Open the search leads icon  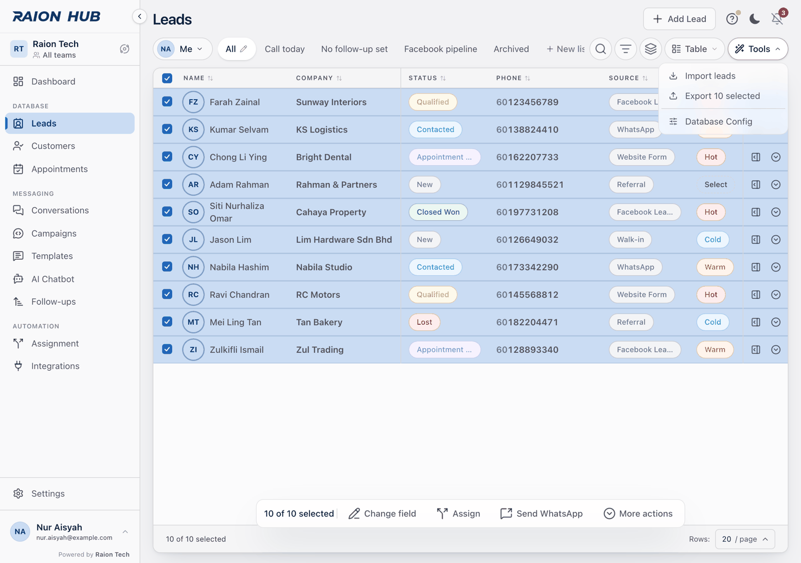pyautogui.click(x=601, y=49)
